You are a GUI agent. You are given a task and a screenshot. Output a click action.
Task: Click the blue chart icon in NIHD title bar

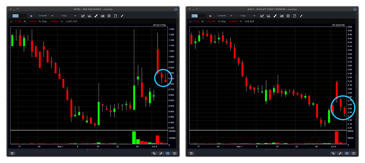pyautogui.click(x=176, y=9)
